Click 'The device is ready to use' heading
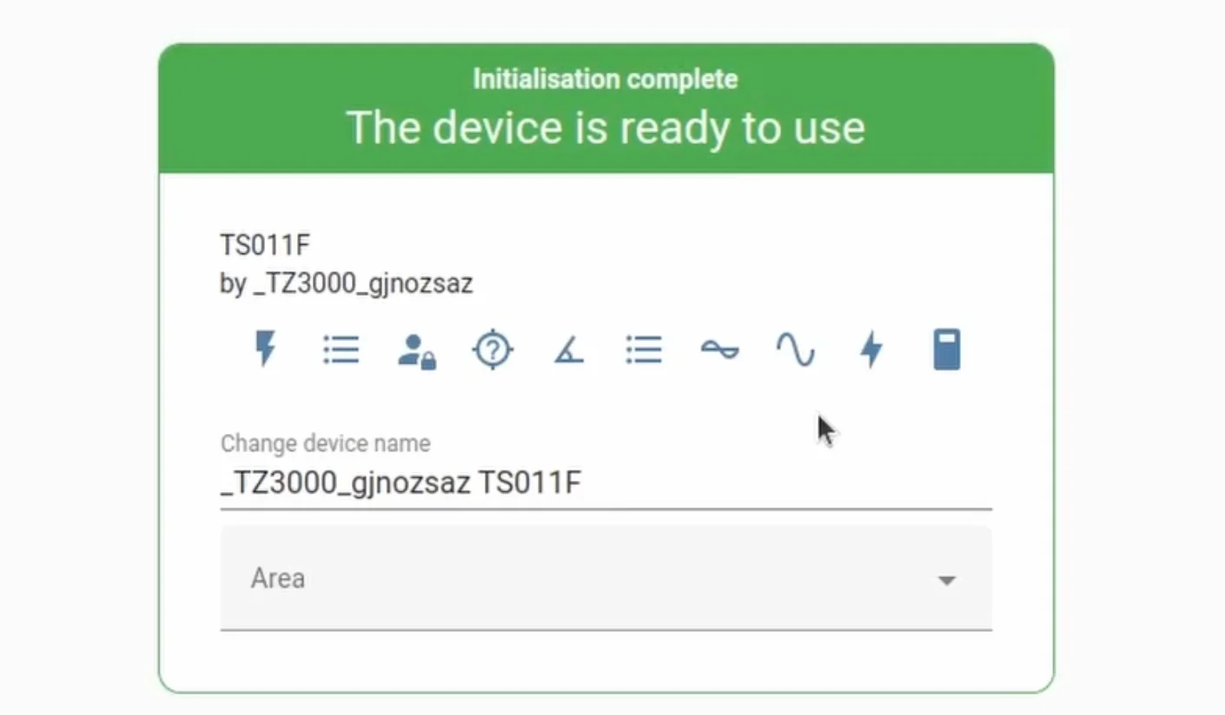The image size is (1225, 715). [x=606, y=128]
